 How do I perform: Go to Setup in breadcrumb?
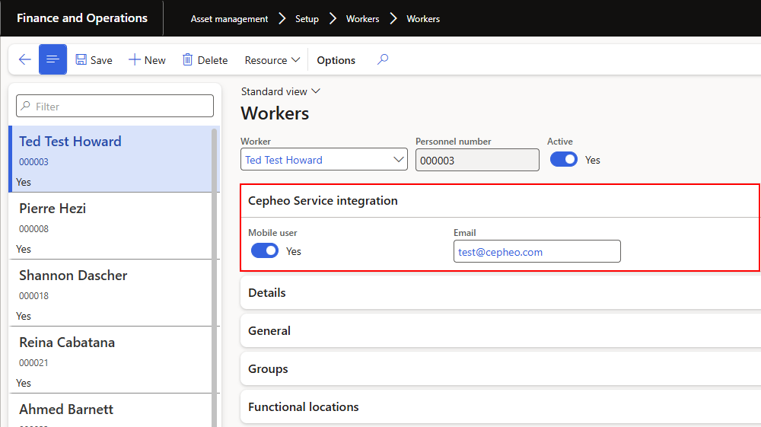point(307,18)
